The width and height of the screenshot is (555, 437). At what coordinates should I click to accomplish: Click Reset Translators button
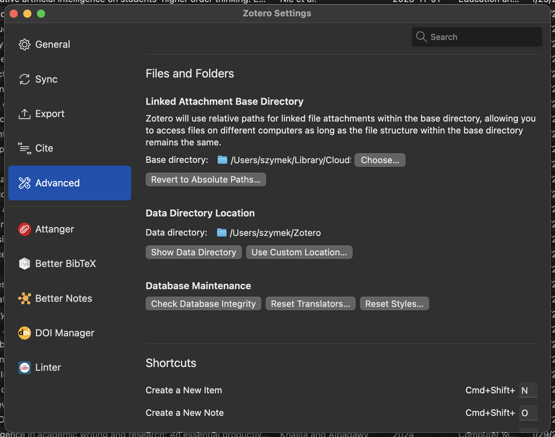pos(311,303)
